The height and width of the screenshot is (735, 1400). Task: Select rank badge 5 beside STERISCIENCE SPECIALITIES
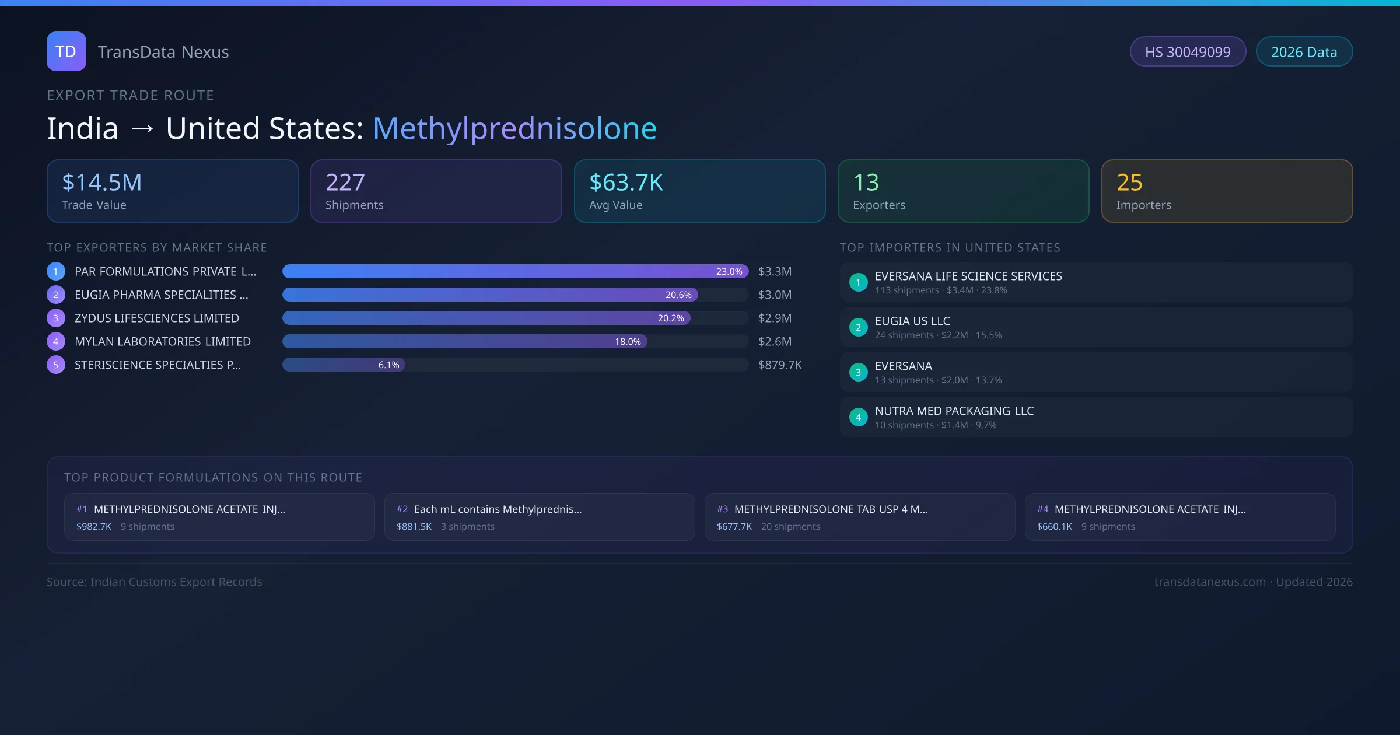pos(55,364)
